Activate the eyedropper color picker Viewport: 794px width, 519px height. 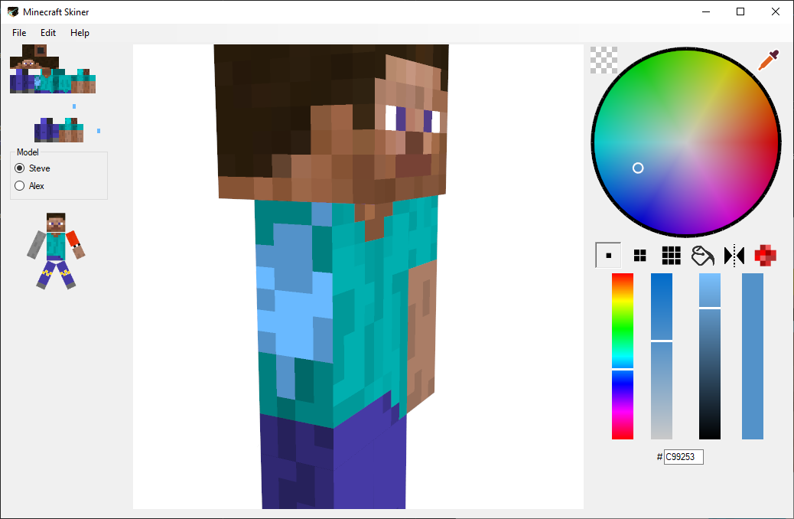tap(768, 60)
